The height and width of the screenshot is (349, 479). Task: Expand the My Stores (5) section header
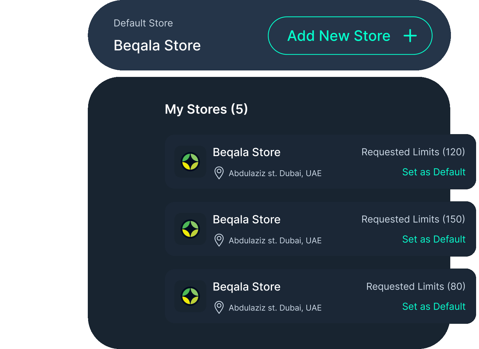pyautogui.click(x=207, y=110)
